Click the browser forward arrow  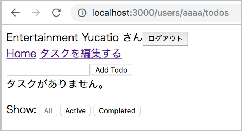click(36, 13)
